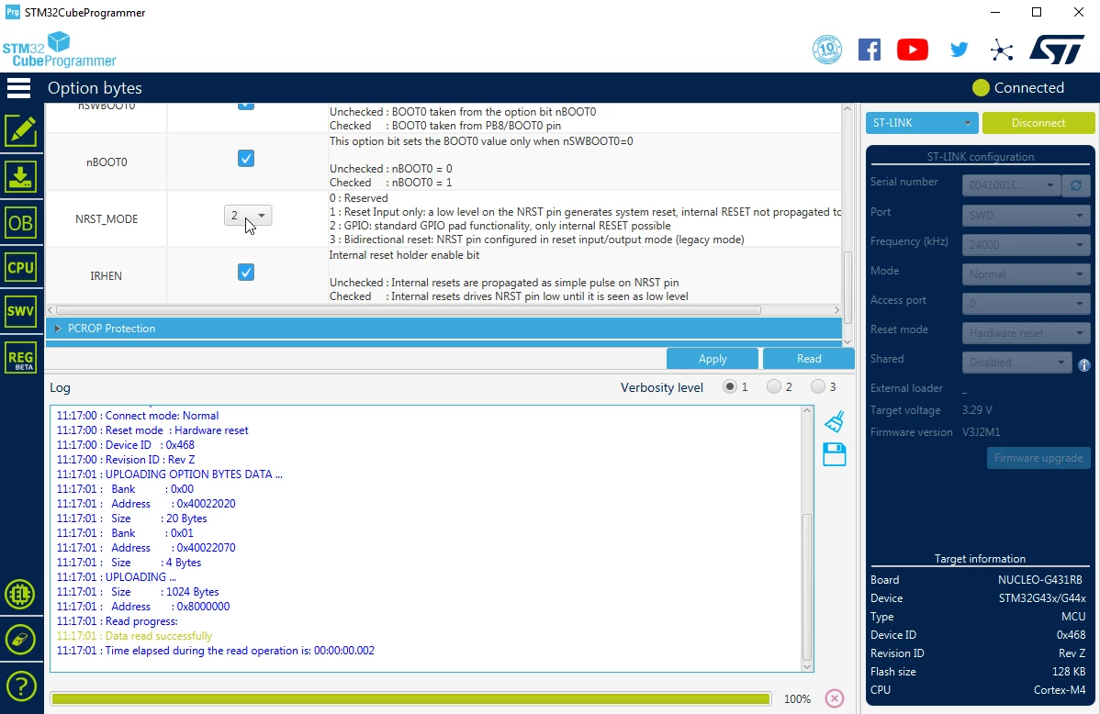Click the STM32G43x/G44x device value
Image resolution: width=1100 pixels, height=714 pixels.
point(1042,598)
